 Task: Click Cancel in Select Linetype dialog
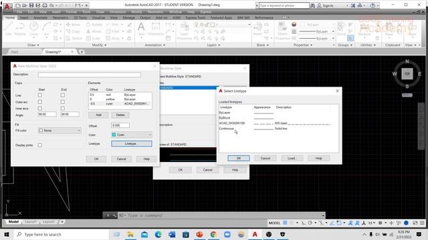265,158
